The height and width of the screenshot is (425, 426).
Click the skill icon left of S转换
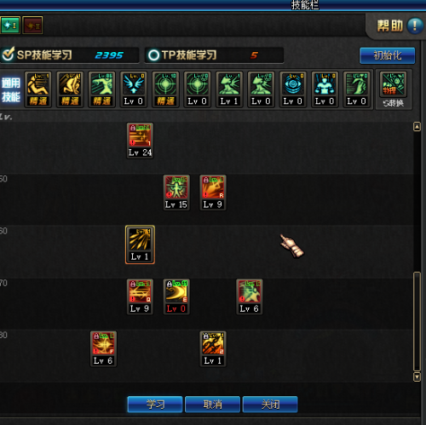point(356,89)
